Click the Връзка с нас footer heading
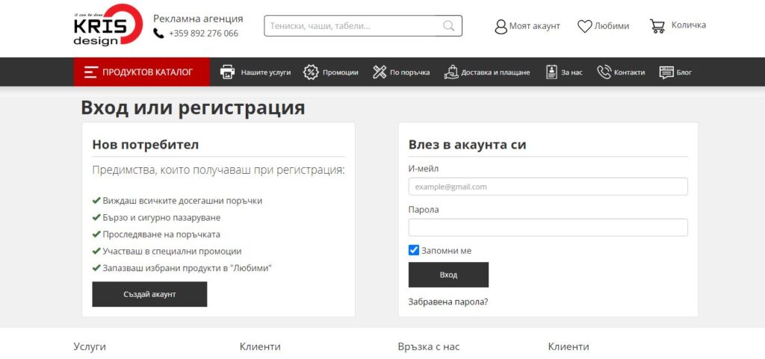 click(x=429, y=347)
